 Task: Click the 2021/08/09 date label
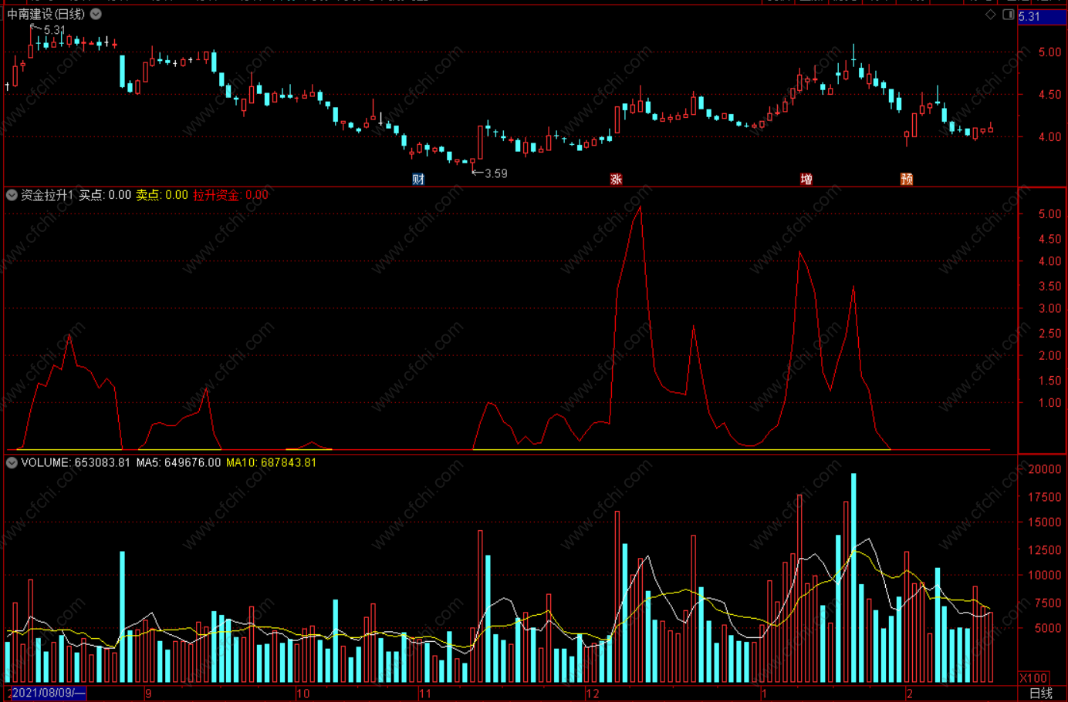pyautogui.click(x=48, y=693)
